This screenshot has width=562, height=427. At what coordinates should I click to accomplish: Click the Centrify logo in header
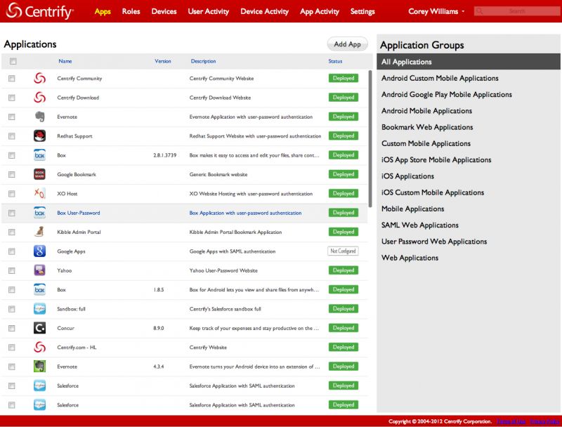click(40, 11)
